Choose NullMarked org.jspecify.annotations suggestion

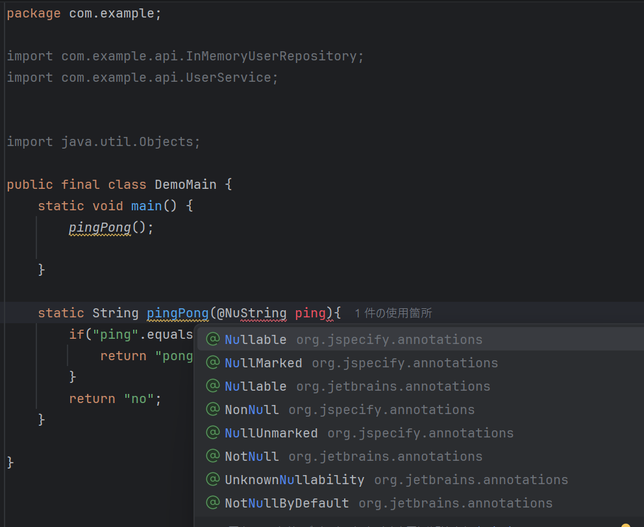coord(421,363)
